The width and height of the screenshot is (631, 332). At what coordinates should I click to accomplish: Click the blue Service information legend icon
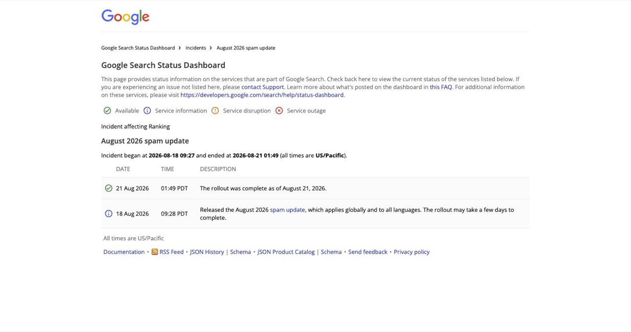147,111
